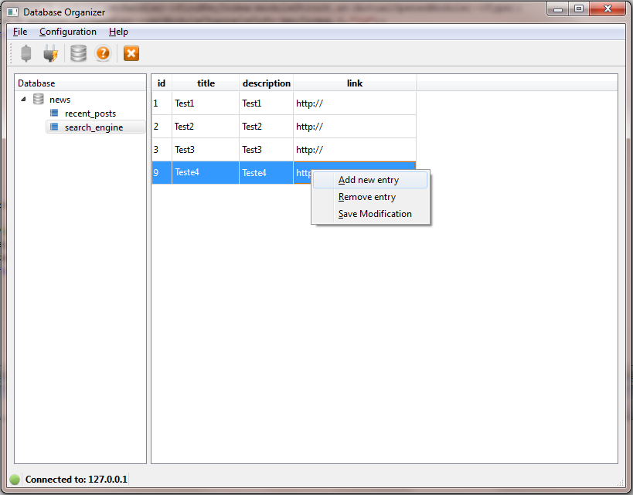
Task: Click the link column header
Action: (x=355, y=83)
